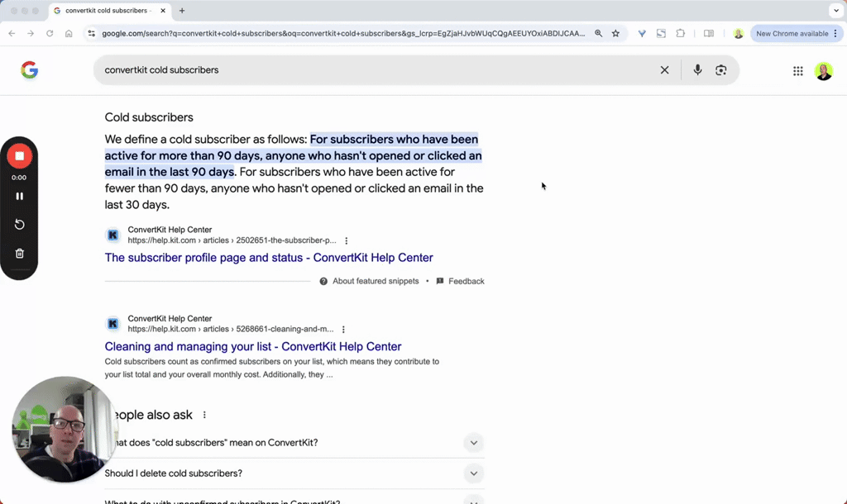The width and height of the screenshot is (847, 504).
Task: Open Google apps grid
Action: (798, 71)
